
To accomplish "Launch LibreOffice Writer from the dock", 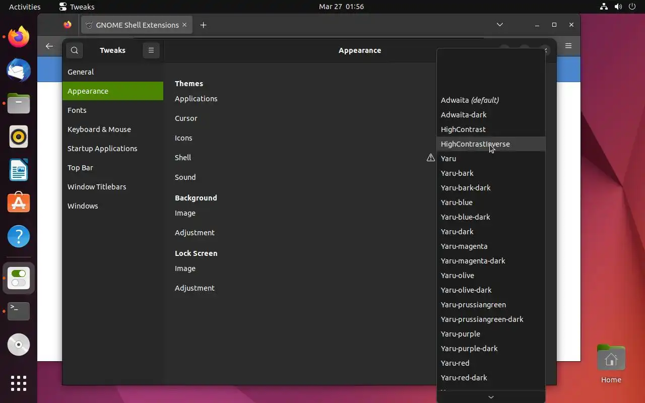I will (19, 170).
